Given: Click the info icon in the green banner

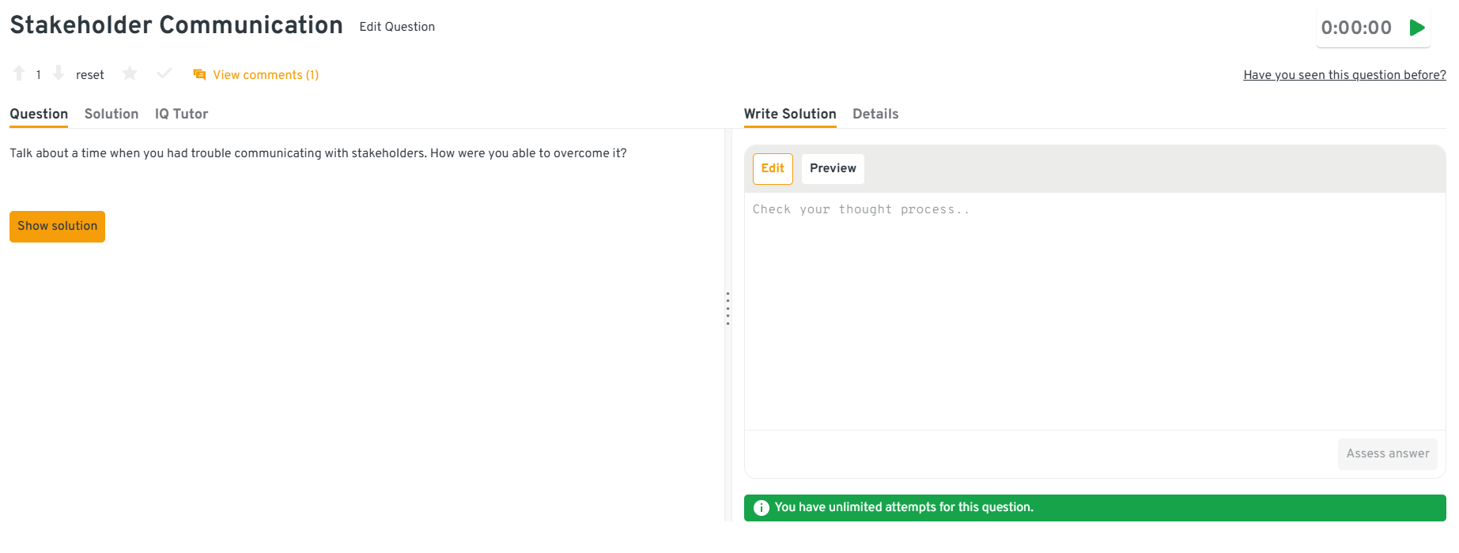Looking at the screenshot, I should click(x=761, y=508).
